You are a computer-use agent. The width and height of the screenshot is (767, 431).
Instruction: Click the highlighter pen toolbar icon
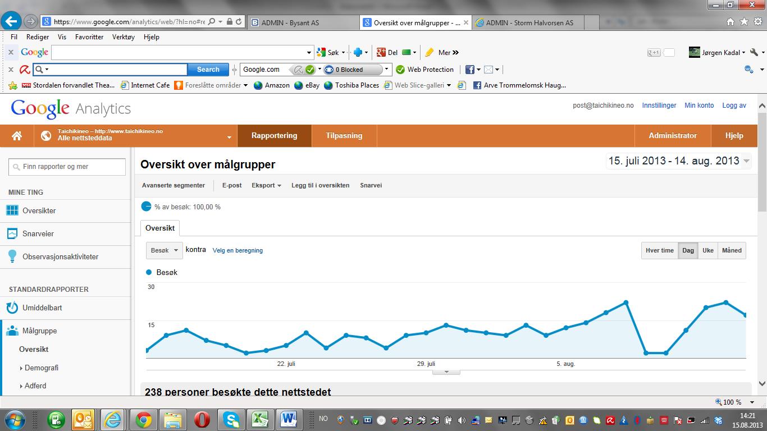click(x=430, y=52)
